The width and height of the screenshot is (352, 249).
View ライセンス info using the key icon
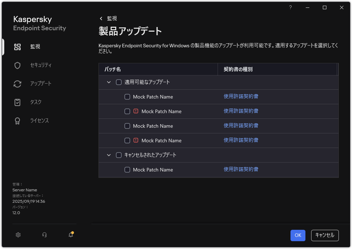(x=17, y=121)
